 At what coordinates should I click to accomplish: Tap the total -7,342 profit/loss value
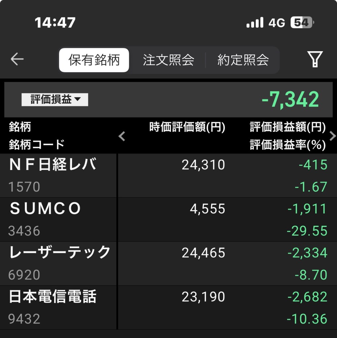pos(290,100)
